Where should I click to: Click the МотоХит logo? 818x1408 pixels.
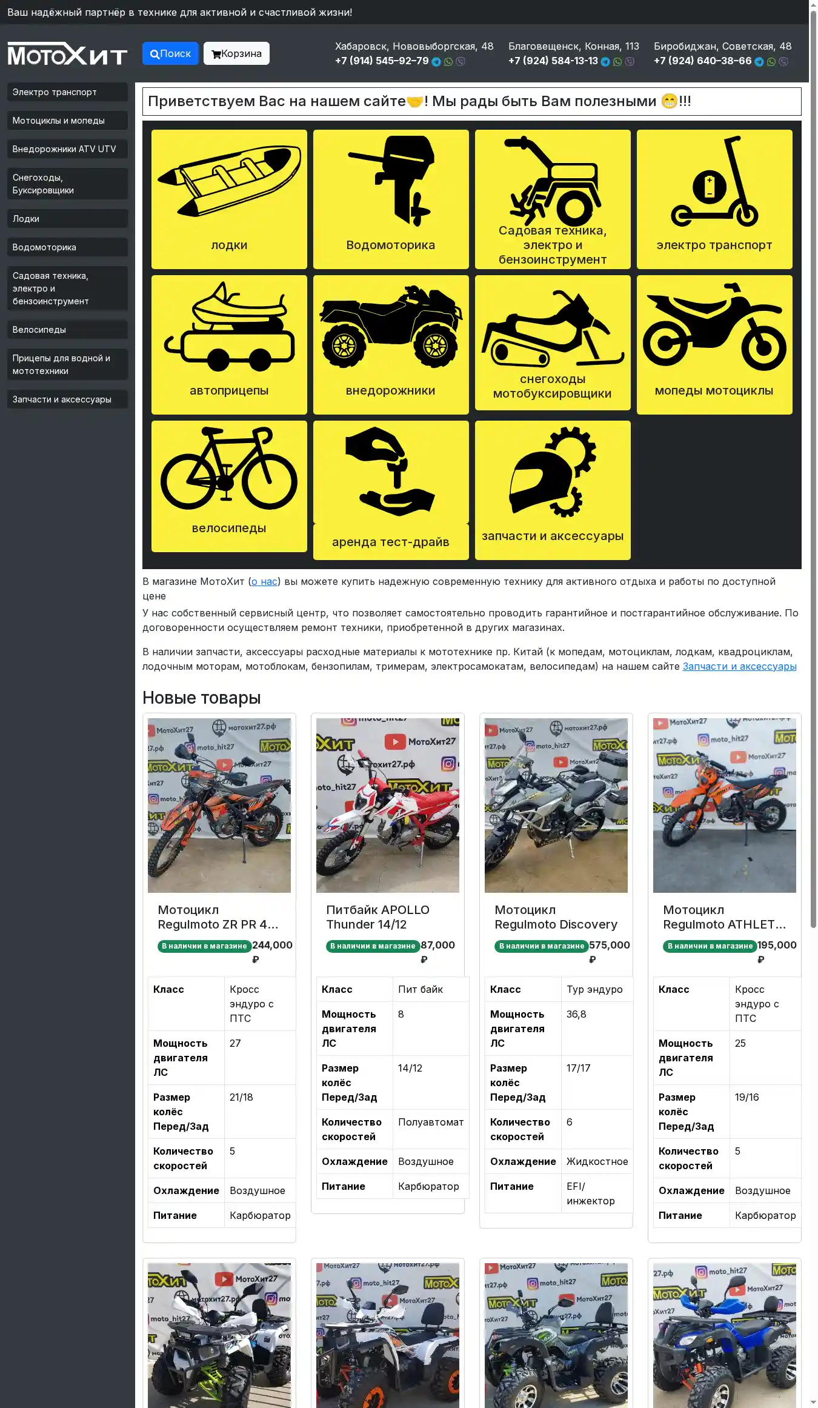click(x=67, y=54)
